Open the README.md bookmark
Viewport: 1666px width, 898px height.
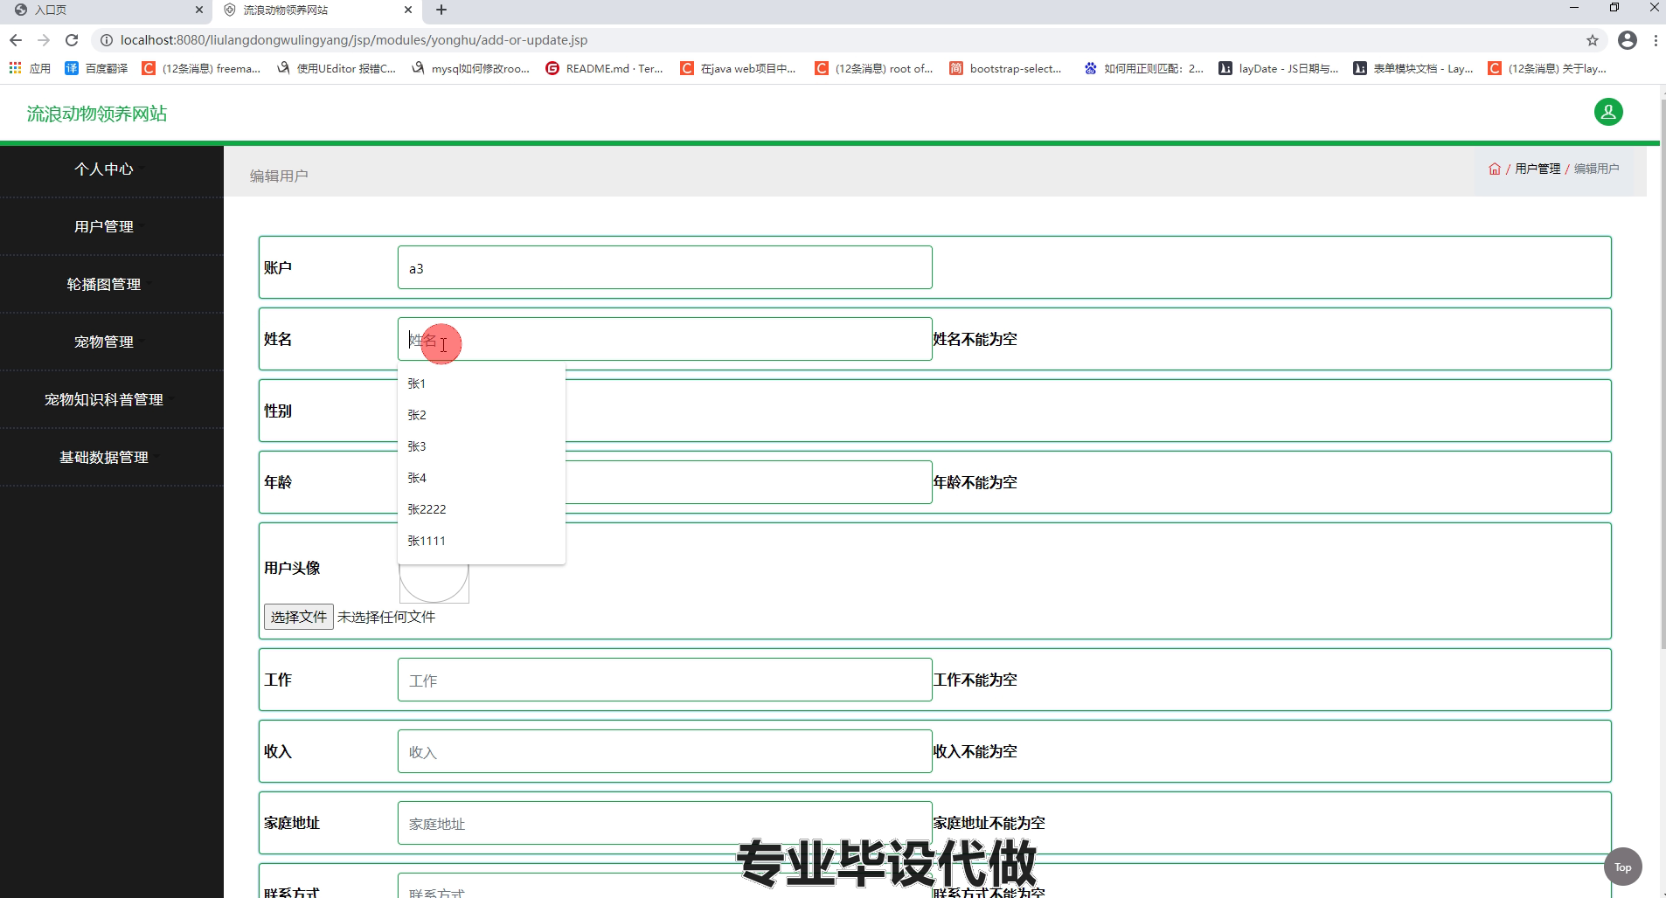pyautogui.click(x=605, y=68)
